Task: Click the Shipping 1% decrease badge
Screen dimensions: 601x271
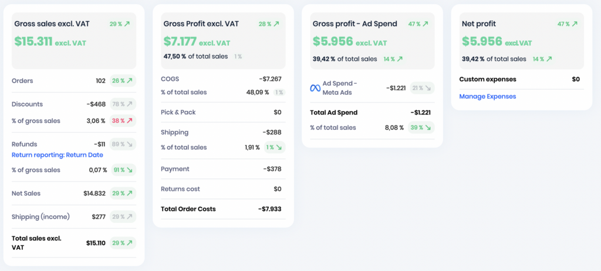Action: pyautogui.click(x=275, y=147)
